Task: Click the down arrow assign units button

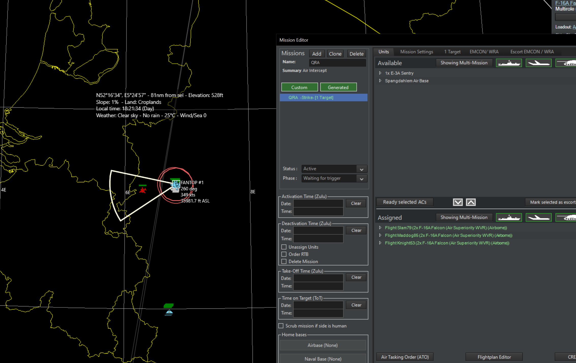Action: coord(458,202)
